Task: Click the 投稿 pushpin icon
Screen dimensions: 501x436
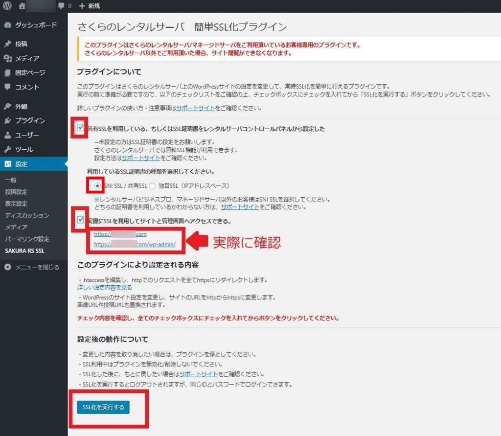Action: coord(8,44)
